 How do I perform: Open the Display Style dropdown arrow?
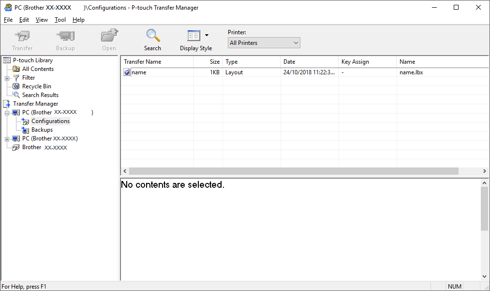coord(207,35)
